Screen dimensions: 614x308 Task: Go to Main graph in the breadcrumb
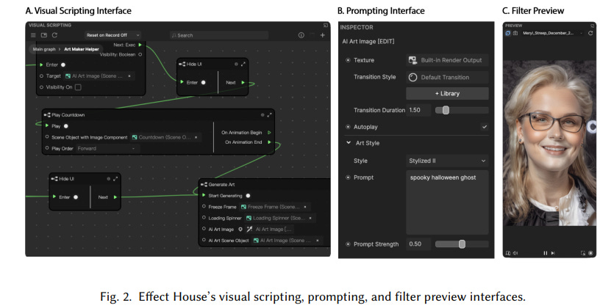click(x=44, y=49)
